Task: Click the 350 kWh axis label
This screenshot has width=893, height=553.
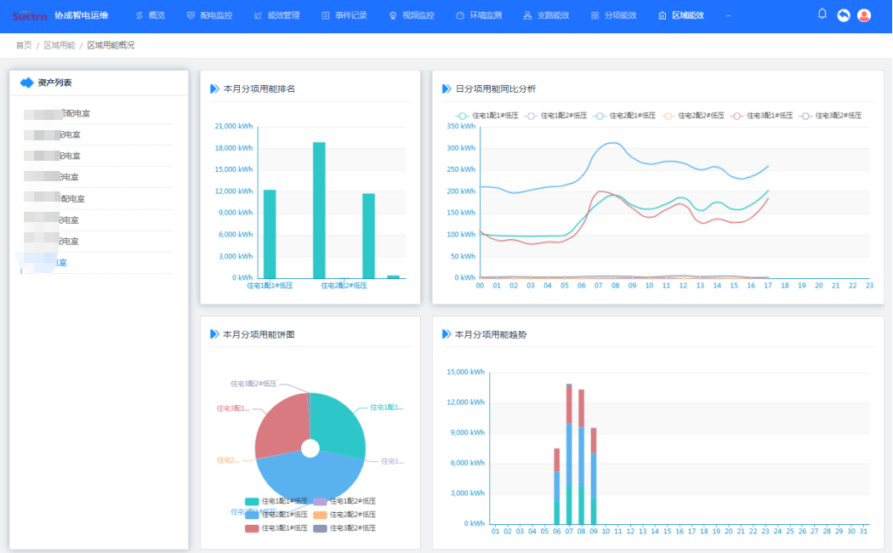Action: (x=461, y=126)
